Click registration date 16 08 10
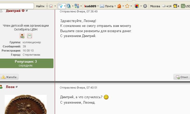The width and height of the screenshot is (190, 114). pos(28,51)
